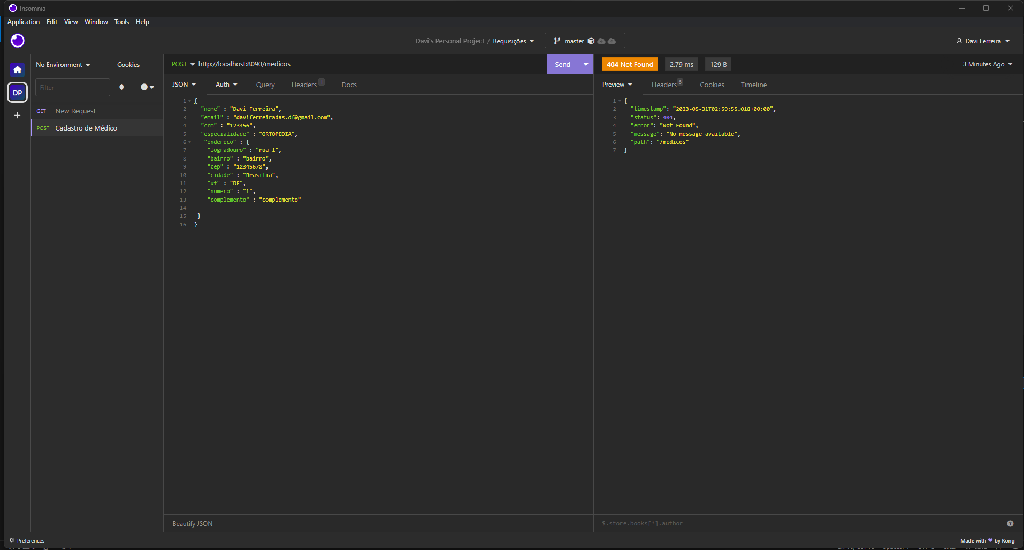Click the local commit cube icon
Viewport: 1024px width, 550px height.
coord(591,41)
